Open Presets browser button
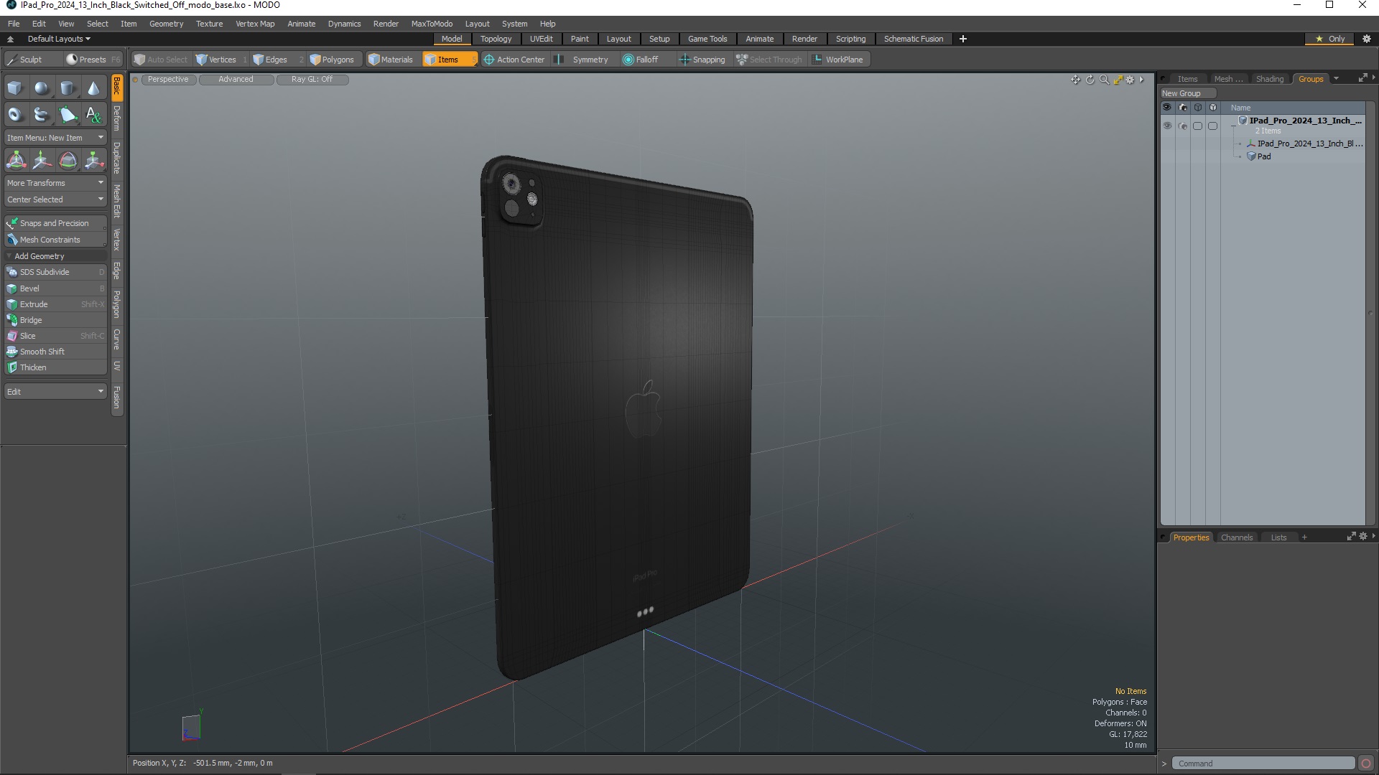The image size is (1379, 775). [92, 60]
